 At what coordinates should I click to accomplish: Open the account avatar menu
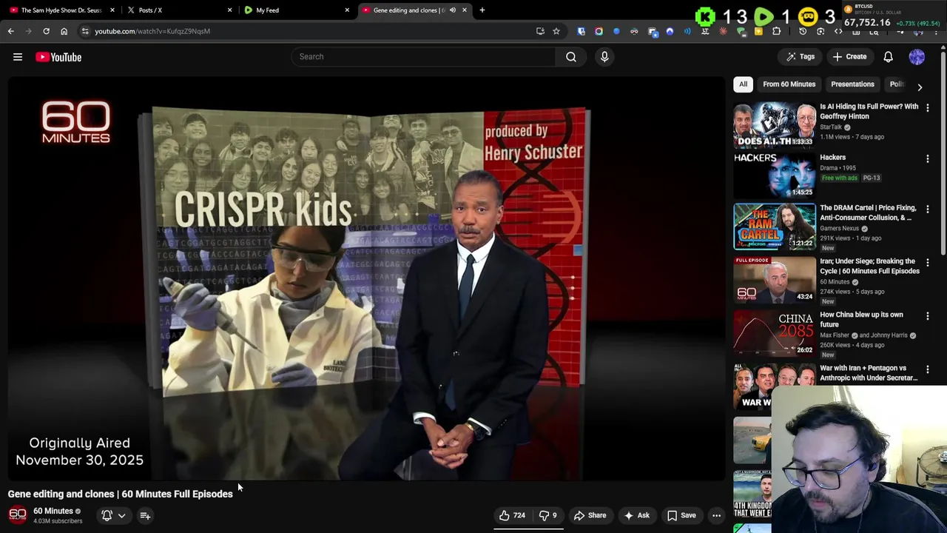[917, 57]
